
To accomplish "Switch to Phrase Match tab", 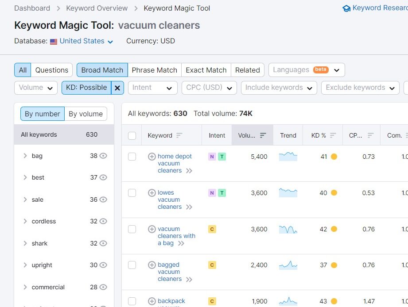I will click(x=155, y=70).
